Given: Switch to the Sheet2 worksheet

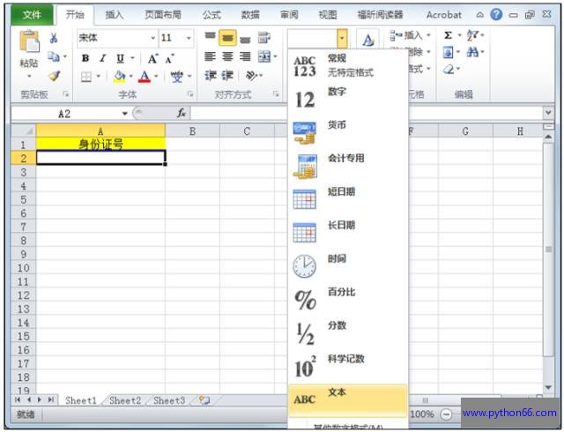Looking at the screenshot, I should (124, 400).
